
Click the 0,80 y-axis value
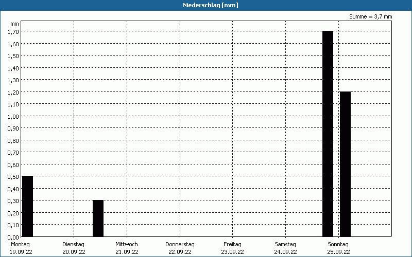click(13, 141)
